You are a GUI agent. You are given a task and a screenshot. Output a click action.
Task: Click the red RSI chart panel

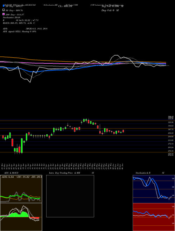(x=154, y=217)
